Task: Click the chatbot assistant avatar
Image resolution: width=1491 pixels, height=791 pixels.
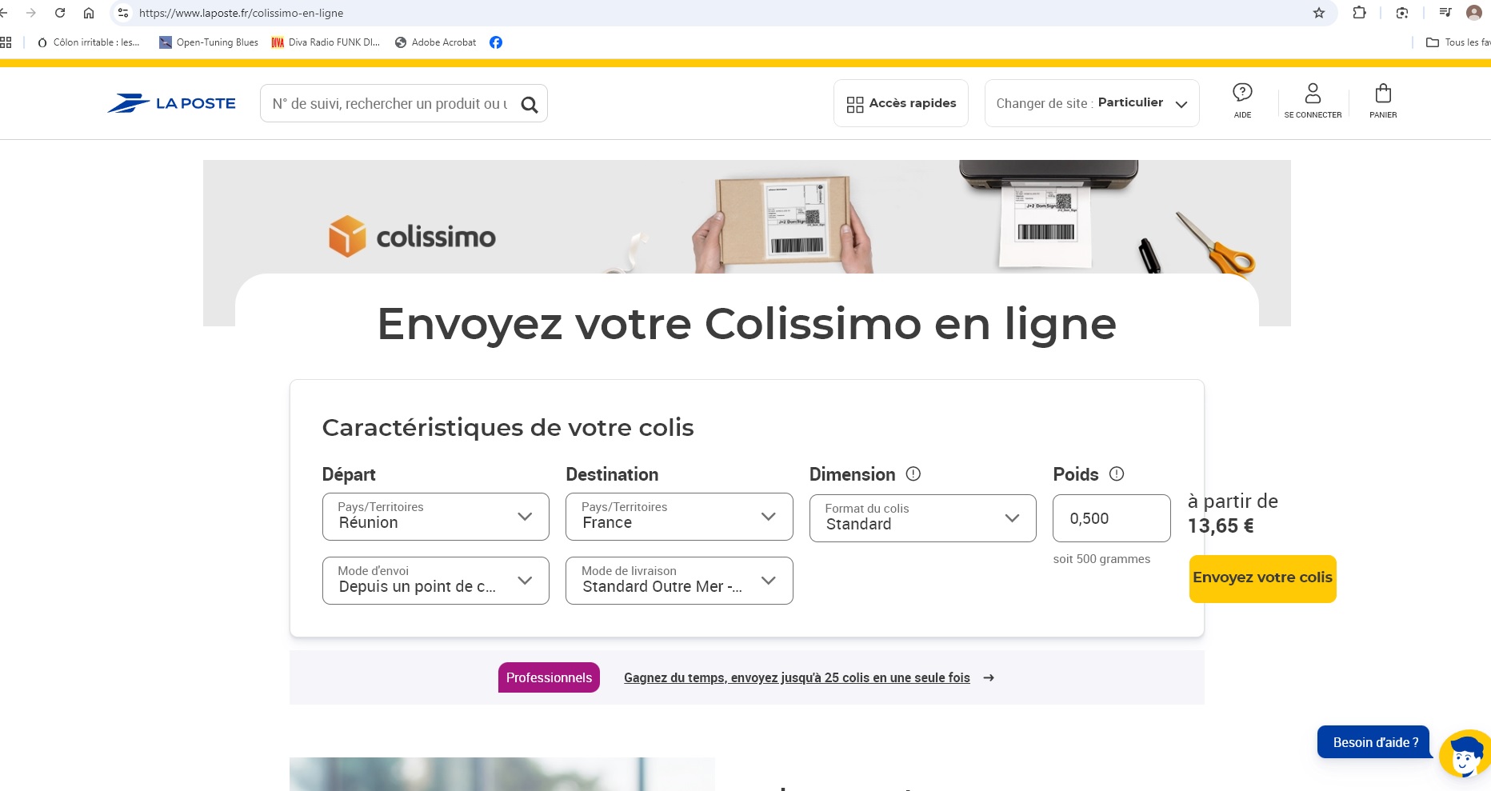Action: click(1465, 754)
